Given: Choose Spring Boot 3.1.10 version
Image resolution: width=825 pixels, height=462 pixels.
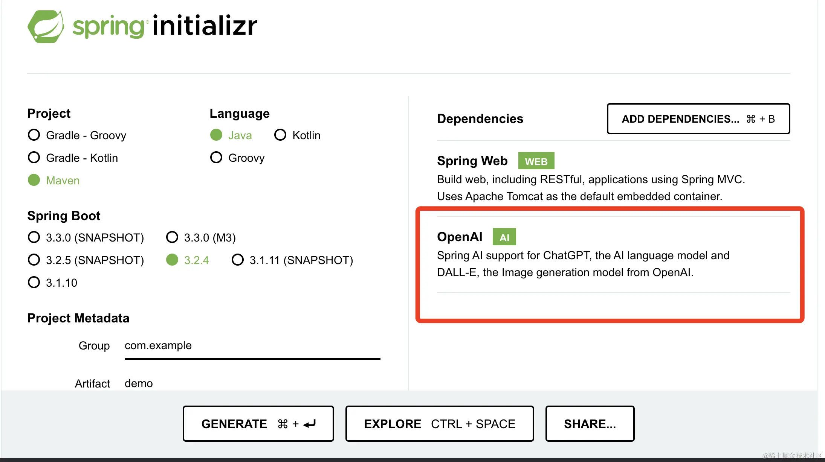Looking at the screenshot, I should (x=53, y=283).
